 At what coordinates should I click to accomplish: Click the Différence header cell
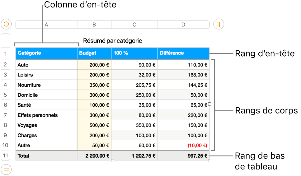pyautogui.click(x=183, y=53)
